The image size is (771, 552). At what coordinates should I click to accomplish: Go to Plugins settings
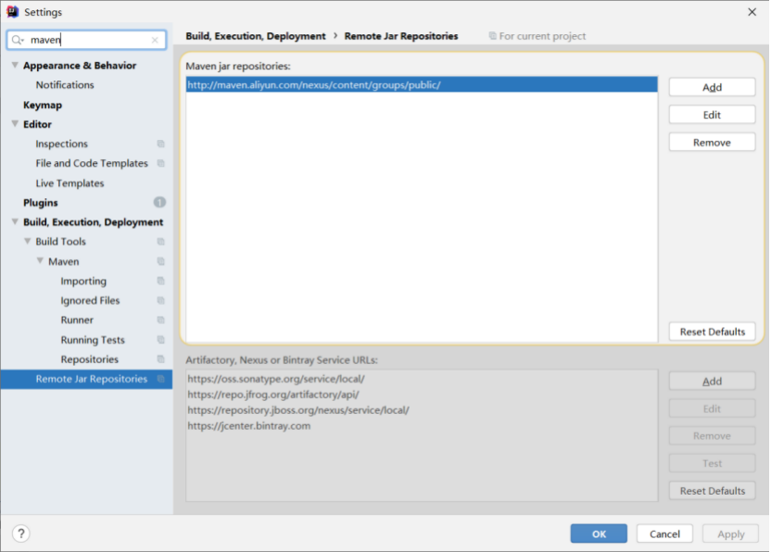(41, 203)
